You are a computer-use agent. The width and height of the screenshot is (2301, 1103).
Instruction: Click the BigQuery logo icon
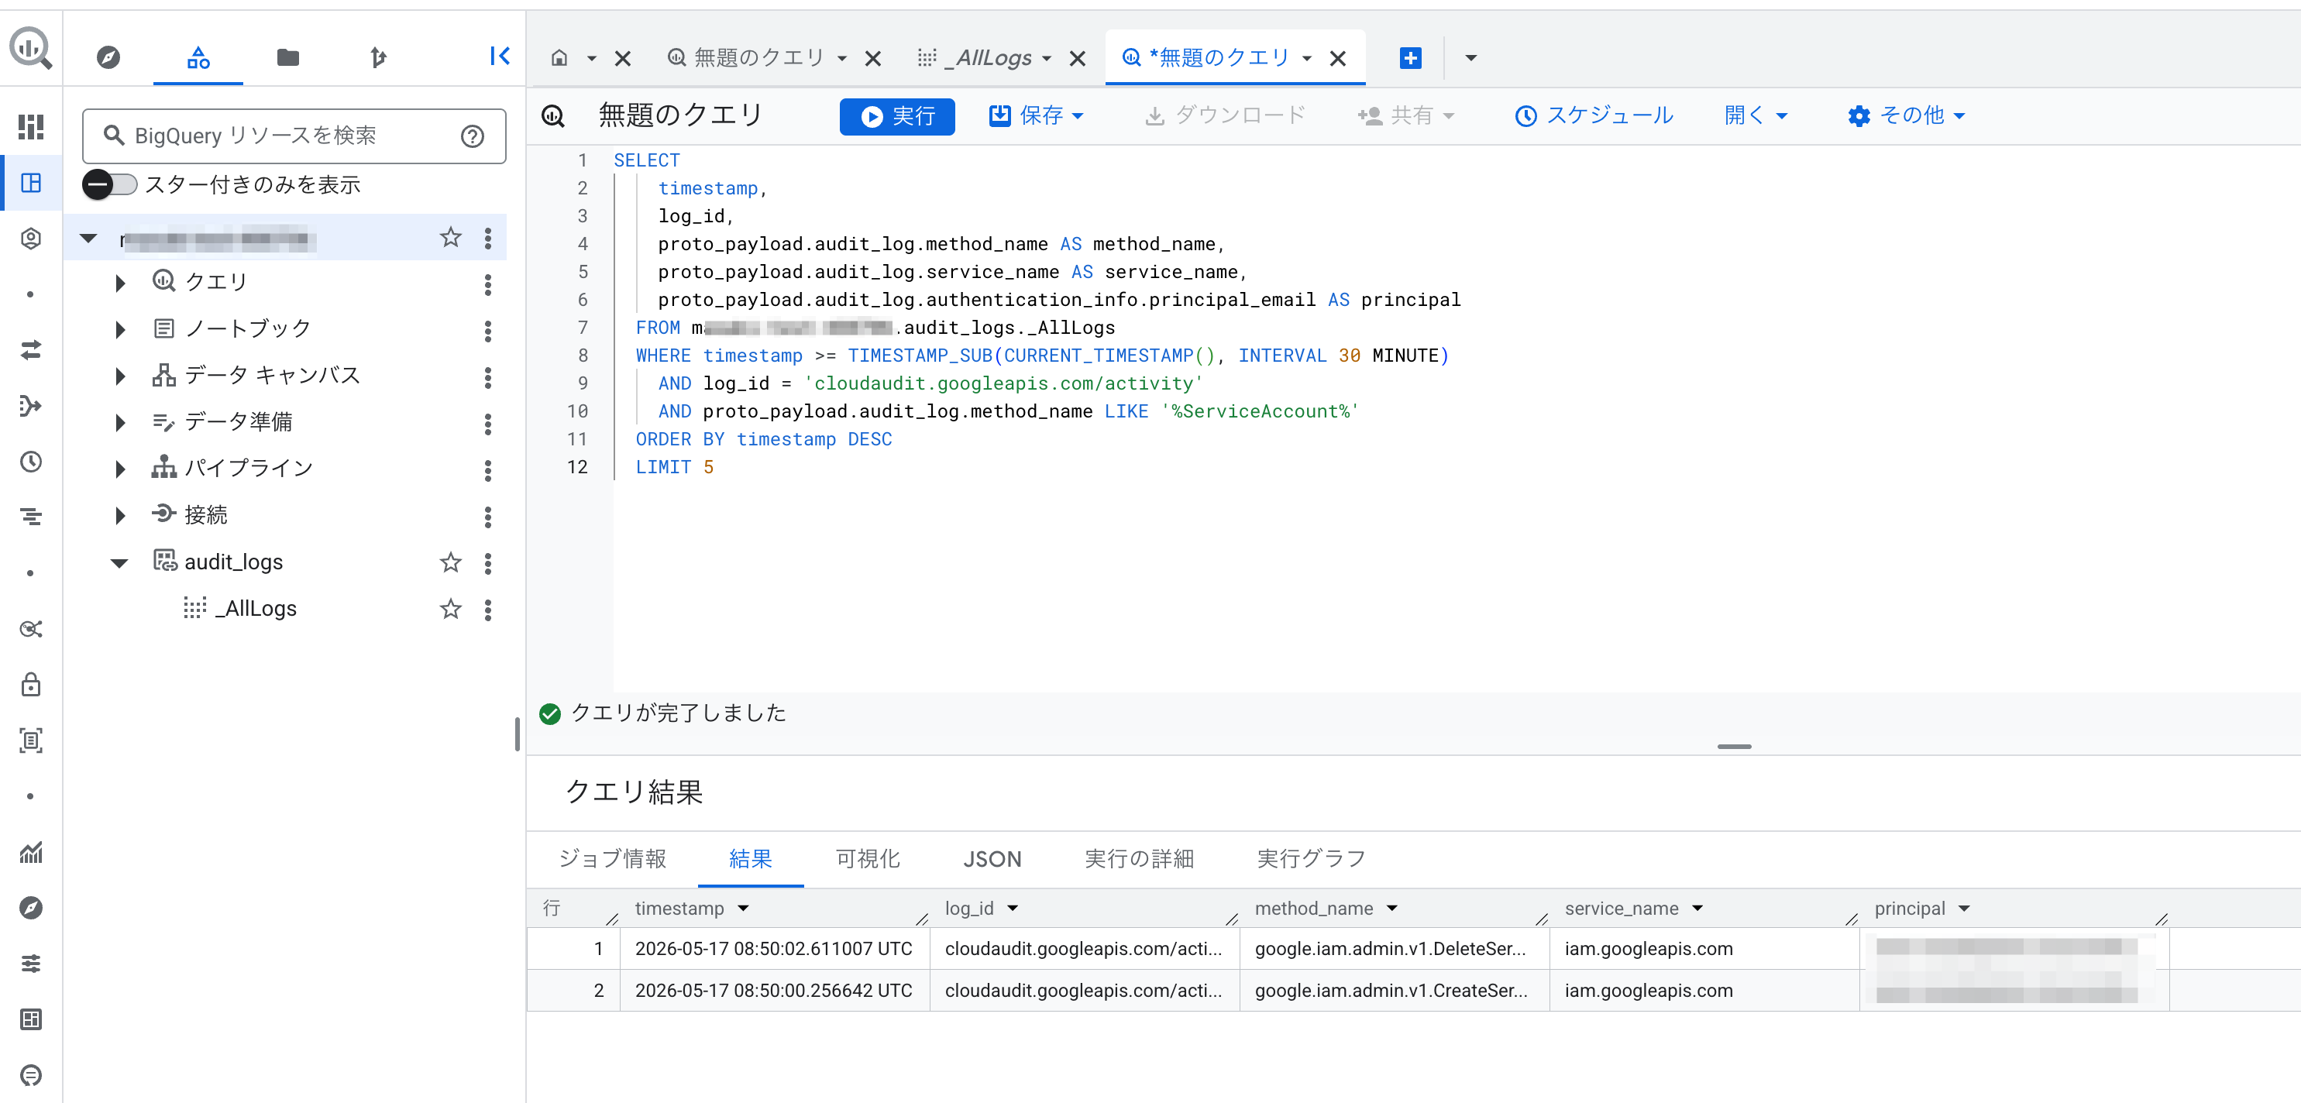[31, 47]
